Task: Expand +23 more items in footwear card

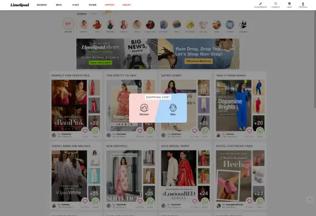Action: coord(259,193)
